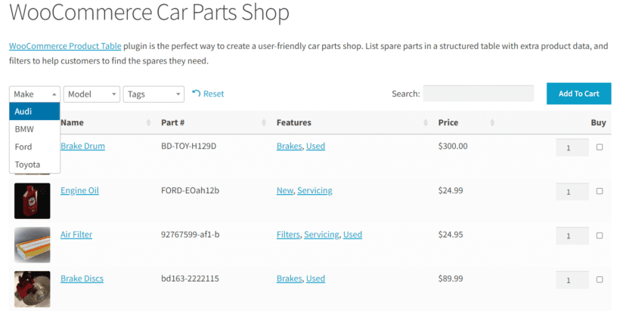Open the Engine Oil product thumbnail
The height and width of the screenshot is (311, 620).
33,201
